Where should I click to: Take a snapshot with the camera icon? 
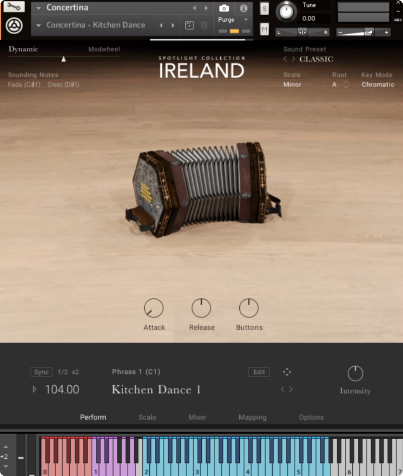[x=224, y=8]
